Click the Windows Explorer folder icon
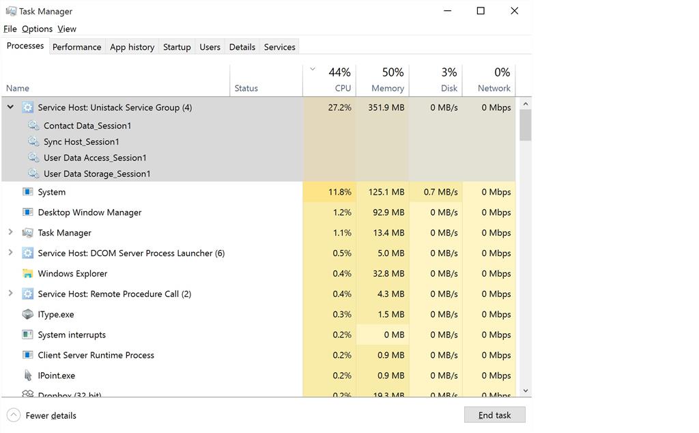Viewport: 699px width, 433px height. tap(27, 274)
